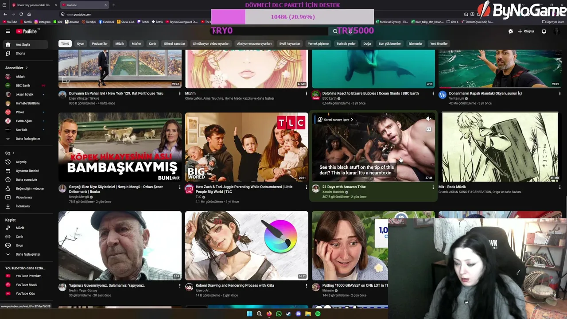Open the Instagram bookmark
567x319 pixels.
(x=43, y=22)
